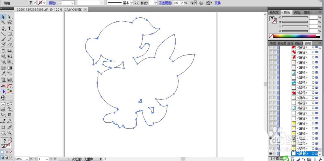Toggle visibility eye of the grayscale compound layer
This screenshot has width=324, height=161.
tap(271, 138)
